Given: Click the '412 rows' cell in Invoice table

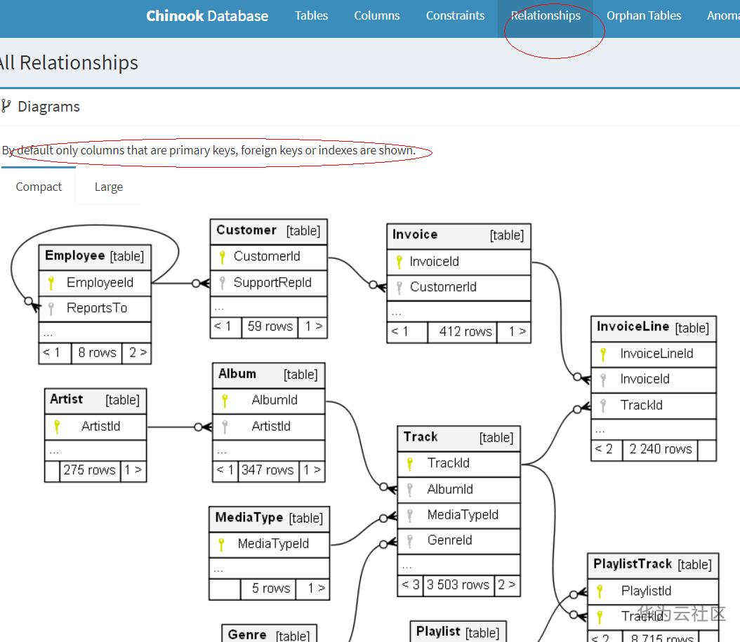Looking at the screenshot, I should pos(463,332).
